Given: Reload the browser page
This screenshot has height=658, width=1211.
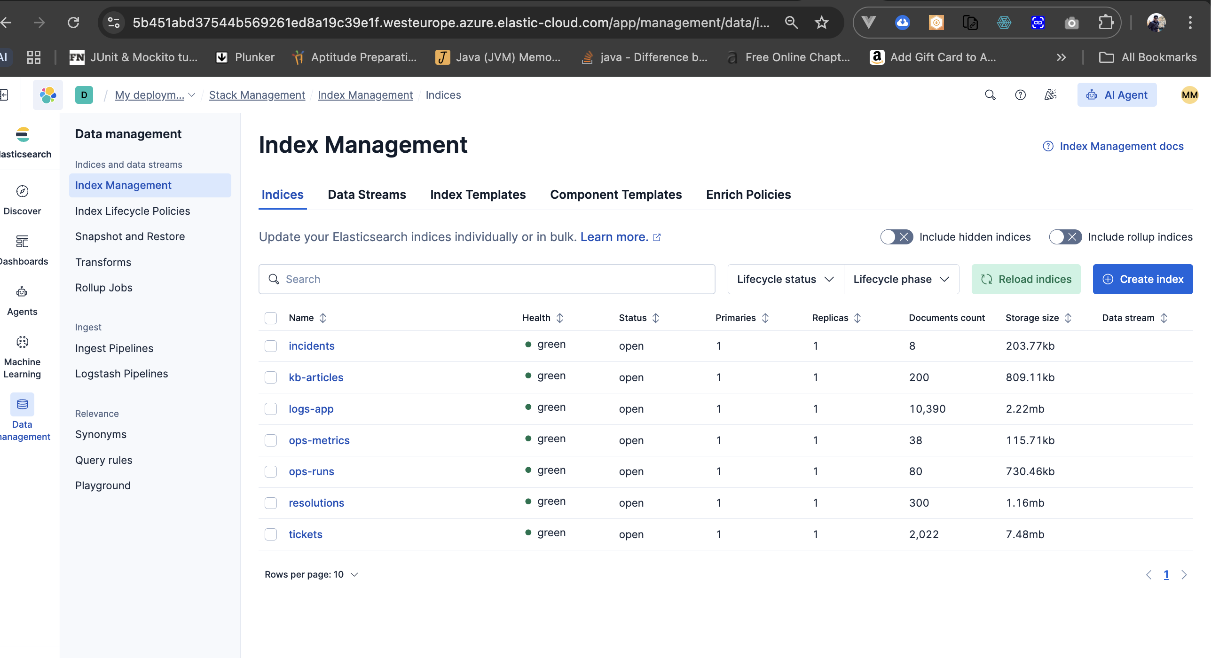Looking at the screenshot, I should [x=73, y=22].
